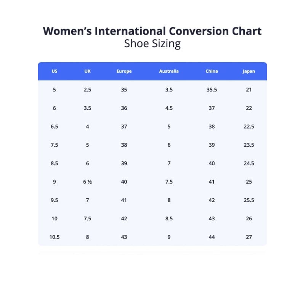
Task: Select the Australia size 4.5 cell
Action: point(169,108)
